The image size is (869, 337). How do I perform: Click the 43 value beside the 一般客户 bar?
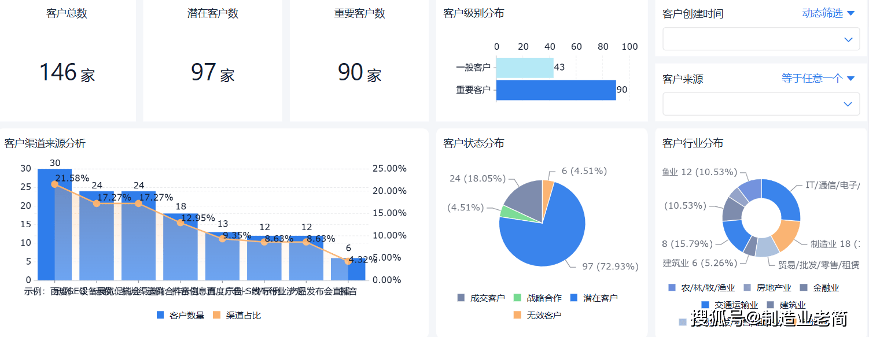coord(559,67)
